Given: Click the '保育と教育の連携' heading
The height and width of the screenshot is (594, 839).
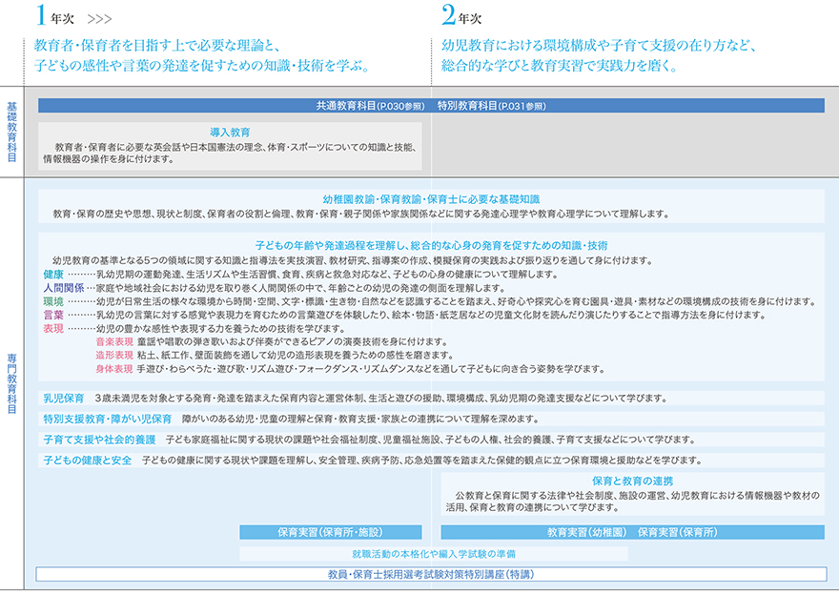Looking at the screenshot, I should point(632,481).
